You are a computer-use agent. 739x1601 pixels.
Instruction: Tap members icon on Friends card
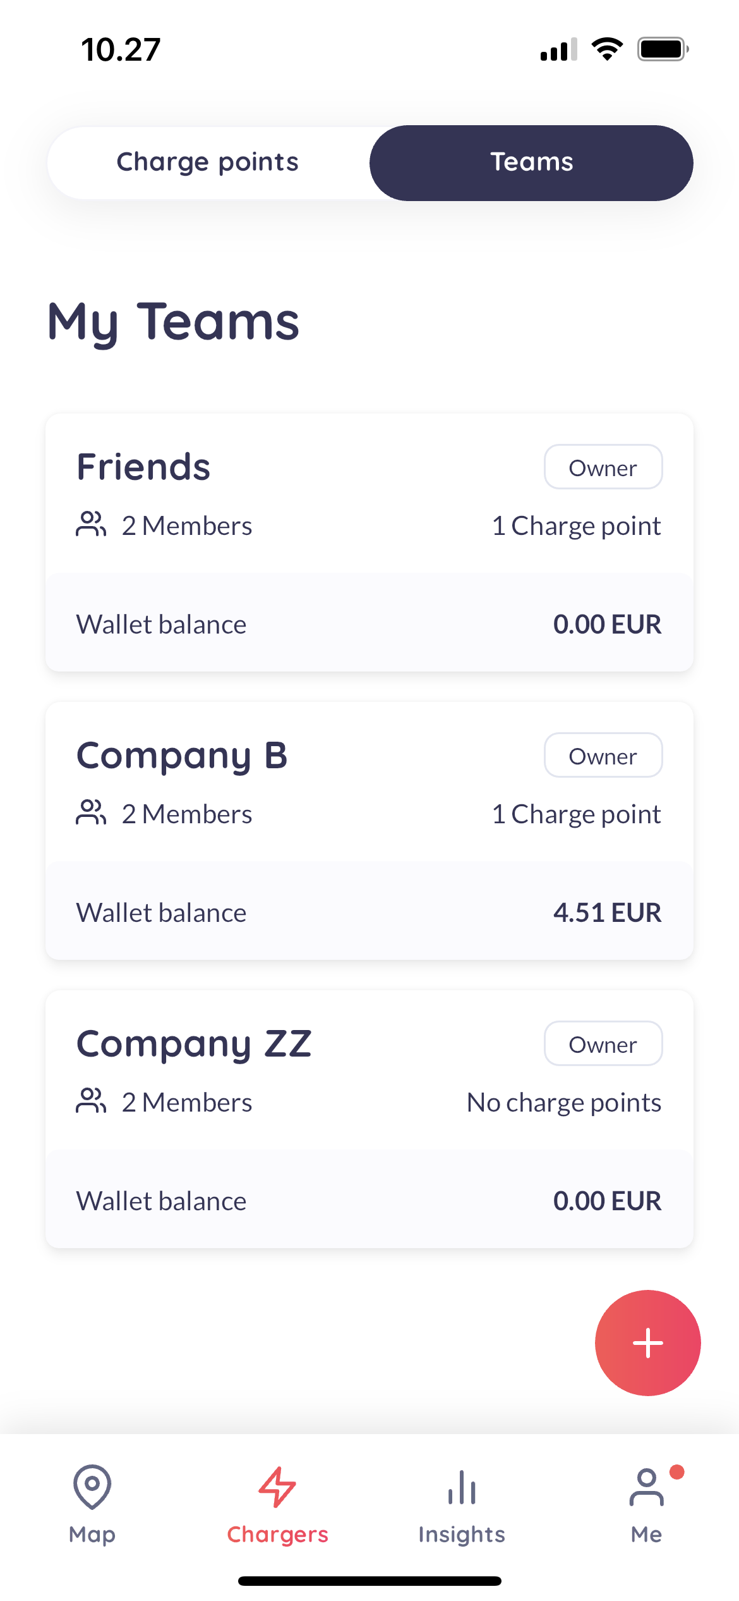91,524
